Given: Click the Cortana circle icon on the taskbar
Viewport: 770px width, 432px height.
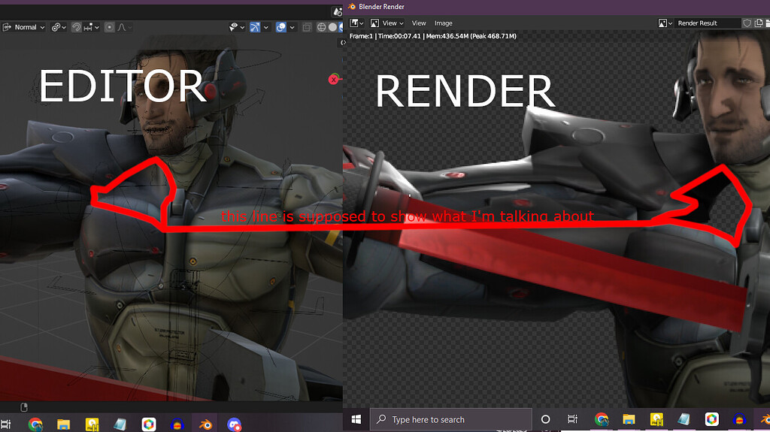Looking at the screenshot, I should (545, 419).
